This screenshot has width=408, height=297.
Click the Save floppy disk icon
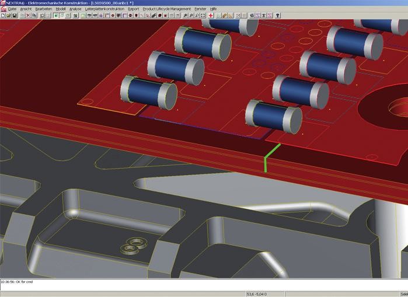coord(15,16)
